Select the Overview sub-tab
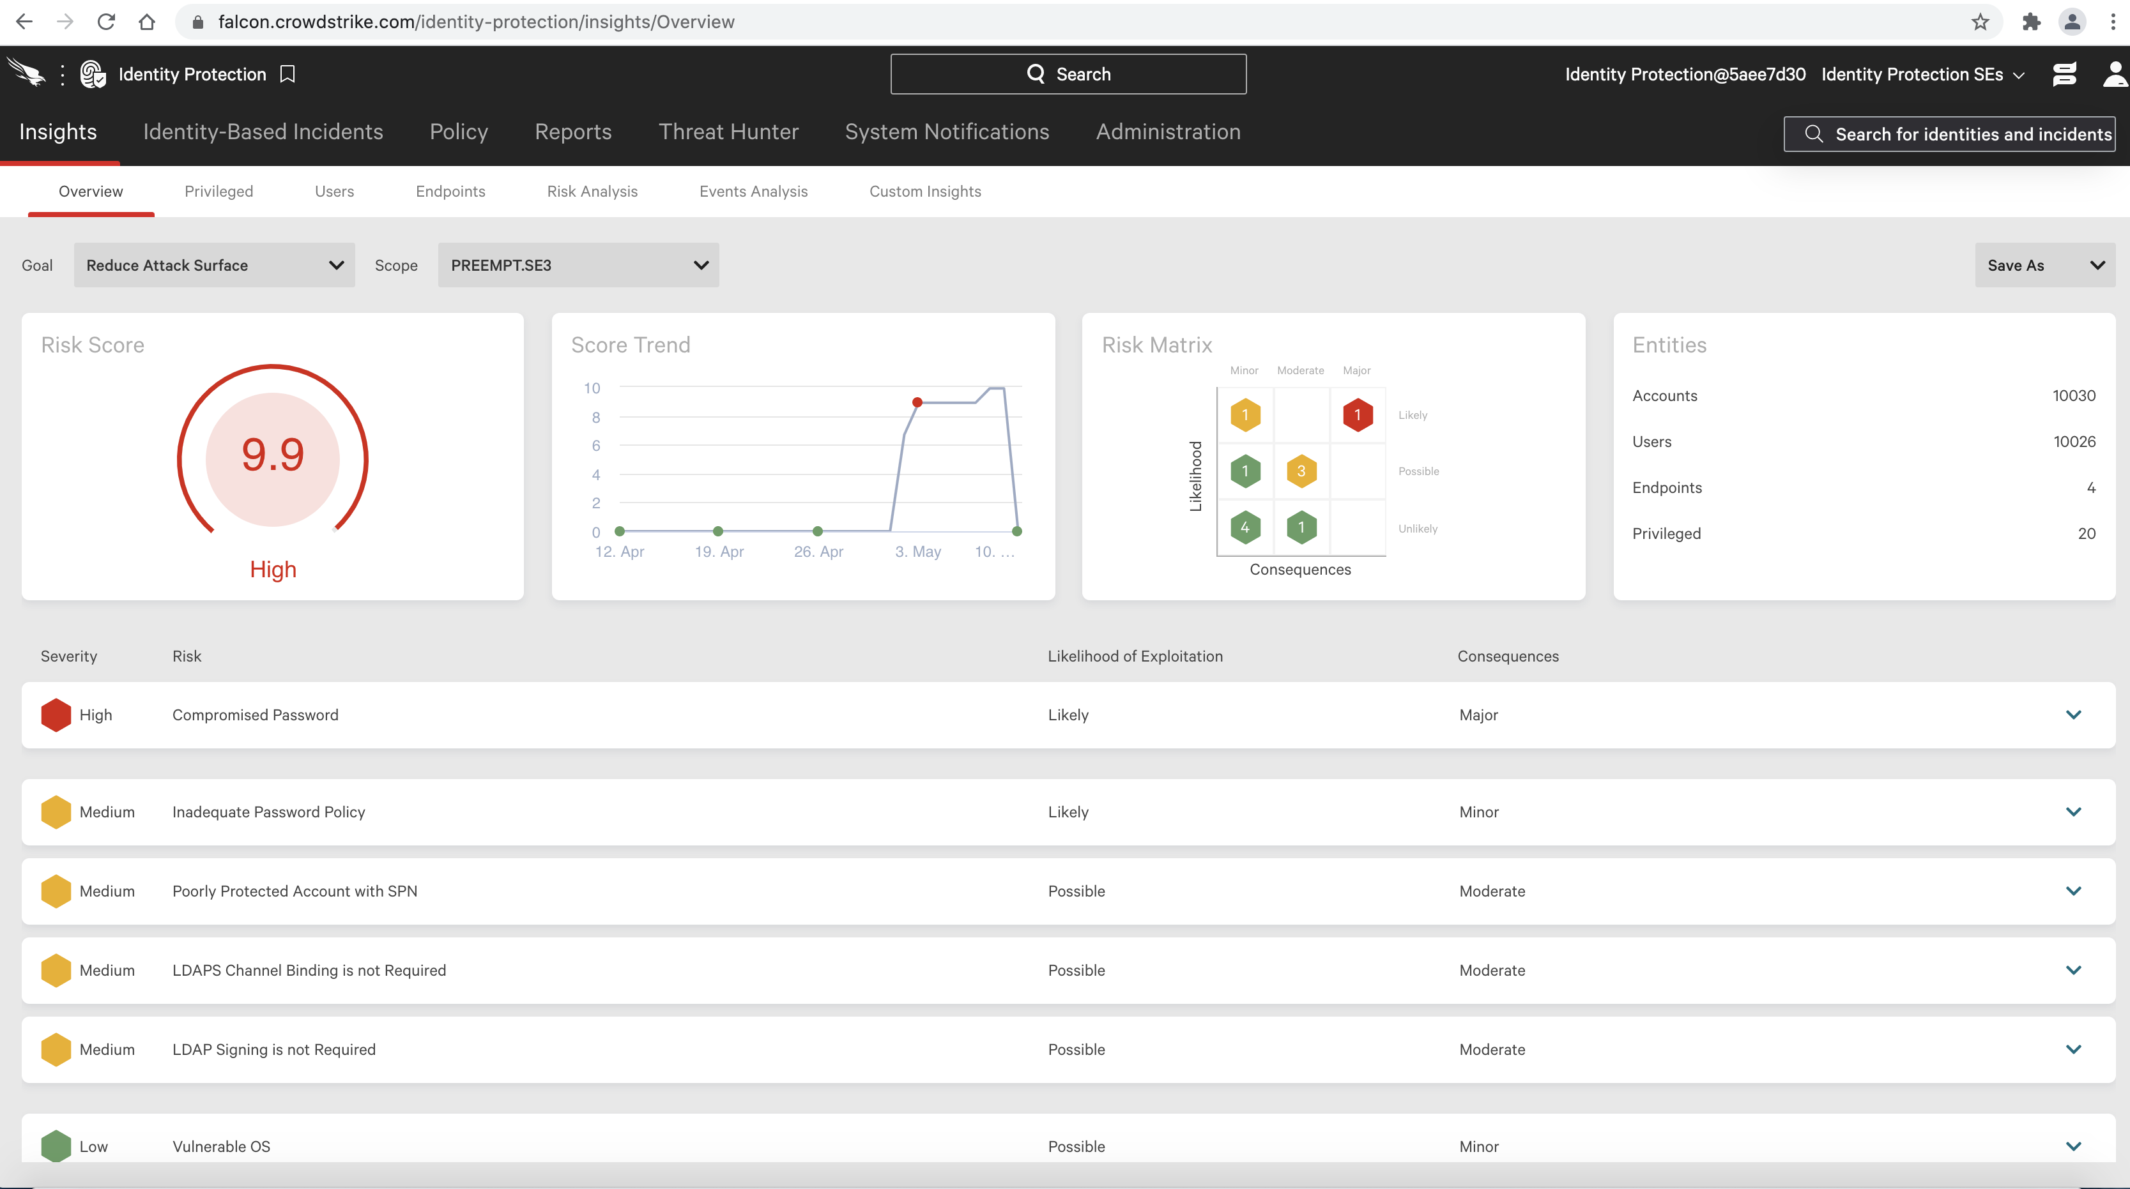This screenshot has width=2130, height=1189. click(x=91, y=191)
